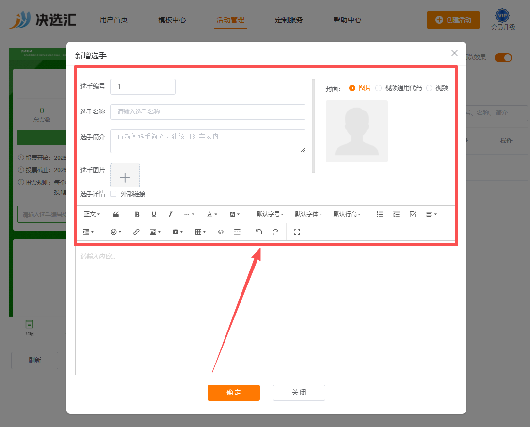This screenshot has width=530, height=427.
Task: Select 视频 cover type radio
Action: click(429, 88)
